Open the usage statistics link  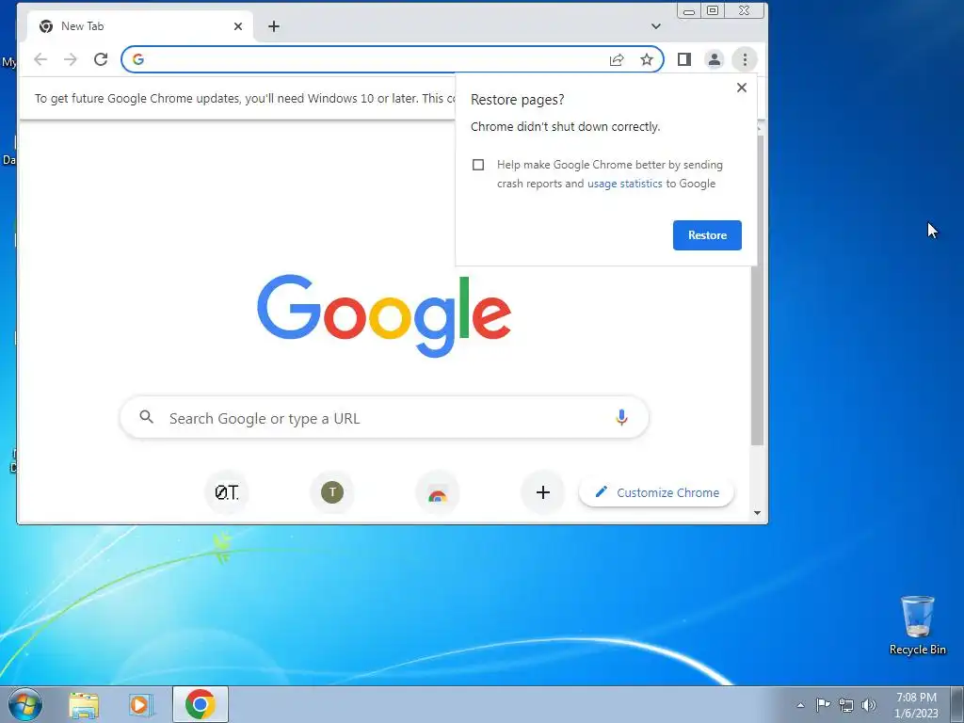(x=625, y=184)
